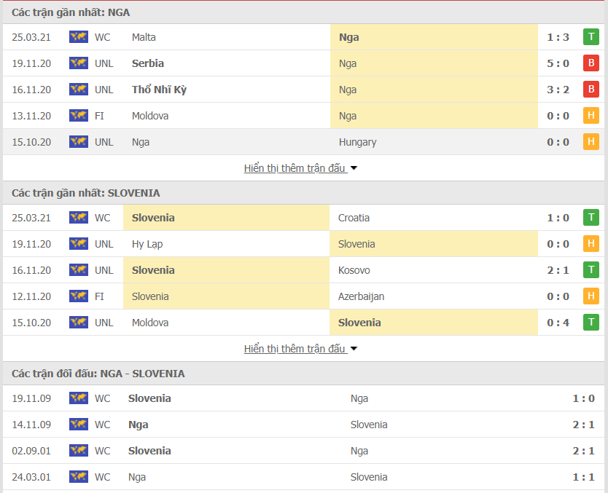Click the green T badge on Moldova–Slovenia 0:4 row

point(591,323)
